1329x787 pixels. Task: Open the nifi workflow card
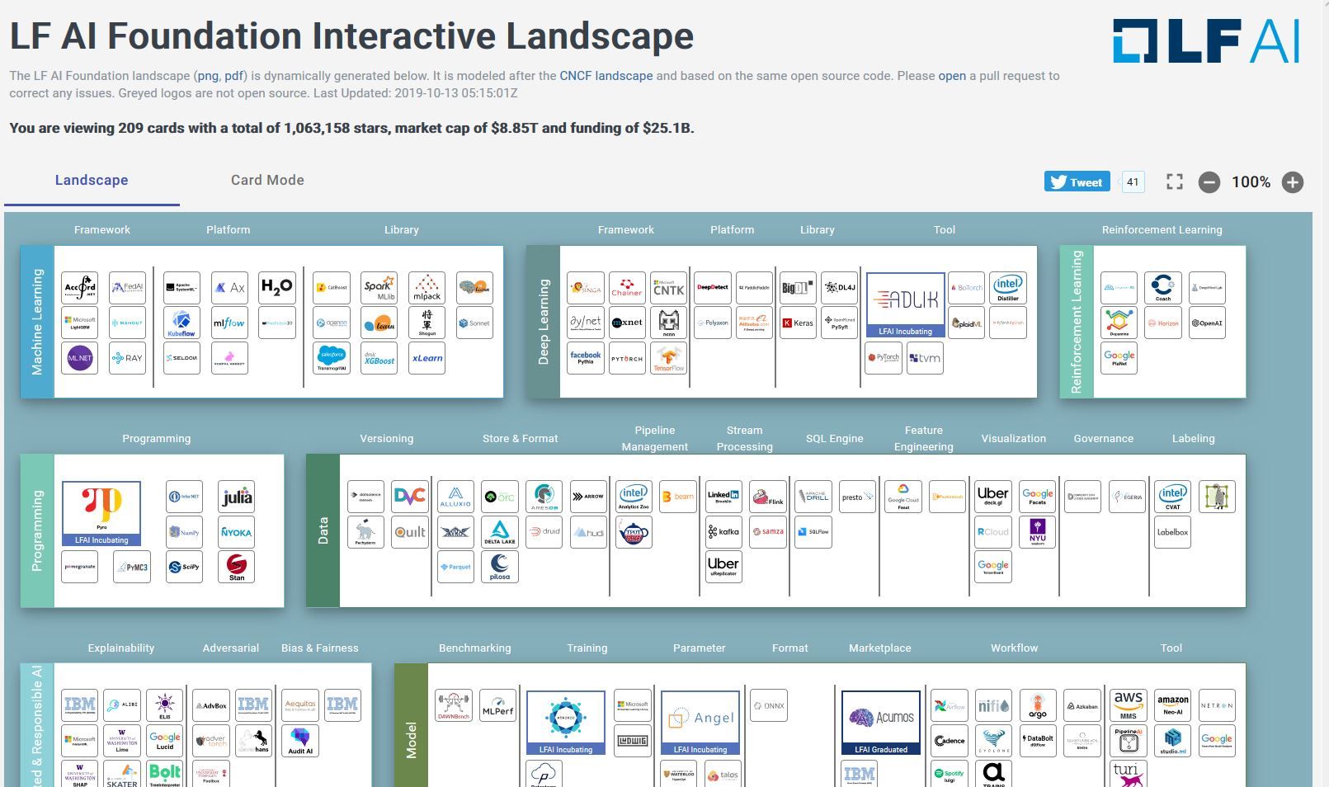click(x=993, y=705)
